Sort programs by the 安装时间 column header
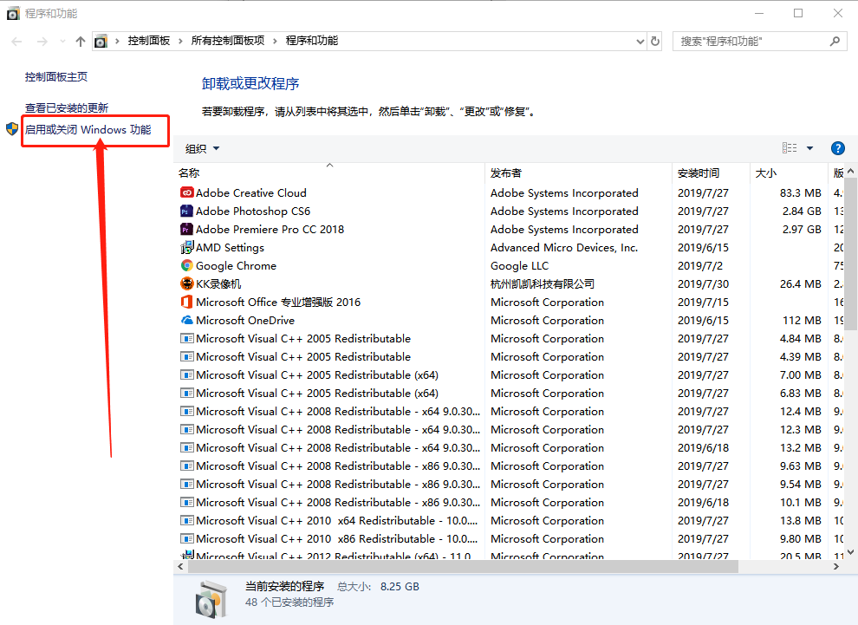 click(699, 173)
